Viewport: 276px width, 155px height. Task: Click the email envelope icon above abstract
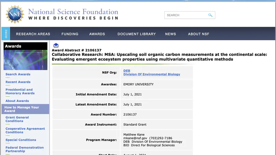(56, 45)
